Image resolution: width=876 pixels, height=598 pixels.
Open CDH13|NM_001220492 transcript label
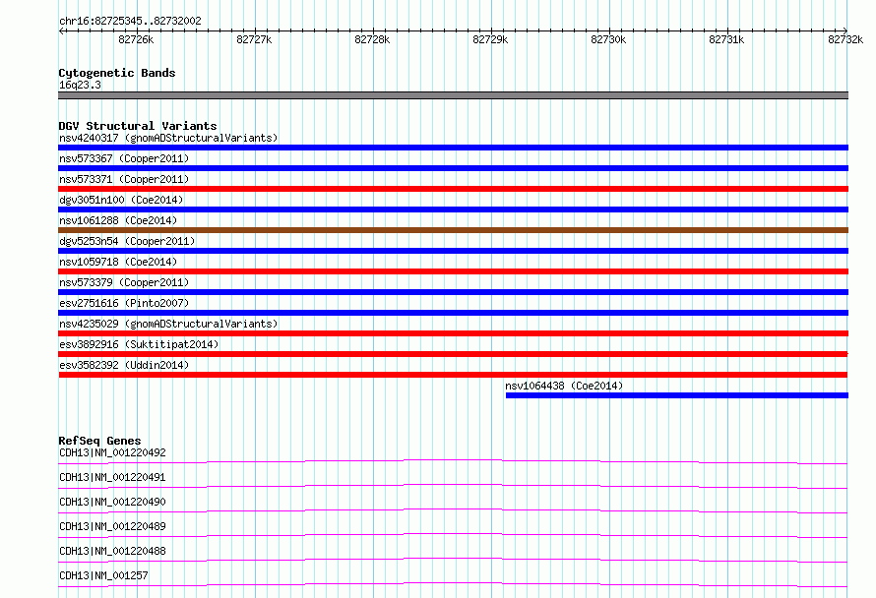[x=112, y=452]
